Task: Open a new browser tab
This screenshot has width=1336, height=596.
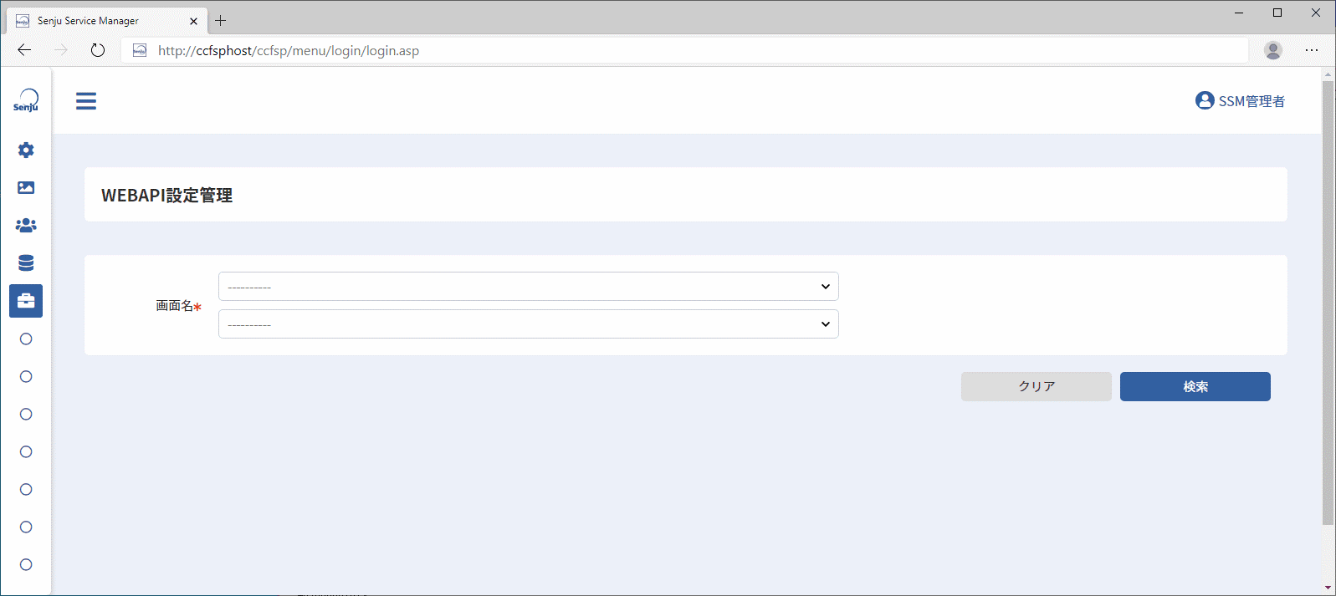Action: [221, 20]
